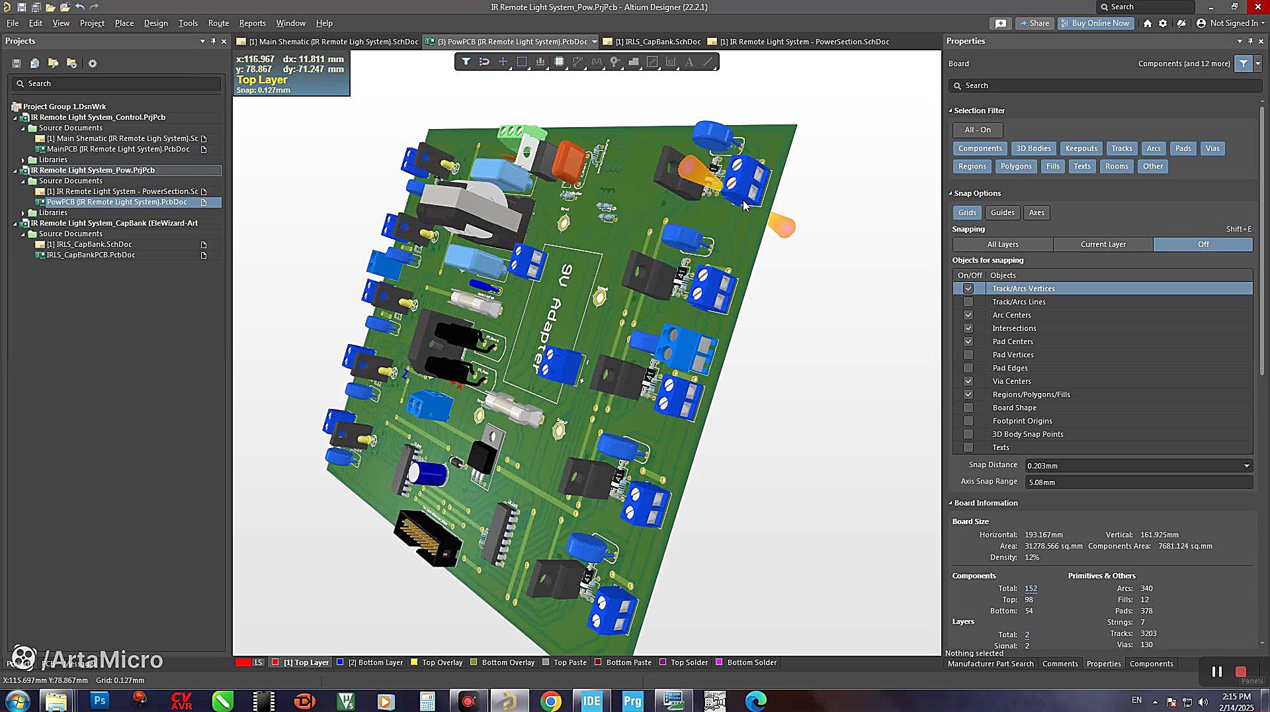Uncheck the Via Centers snapping checkbox
1270x712 pixels.
click(968, 381)
